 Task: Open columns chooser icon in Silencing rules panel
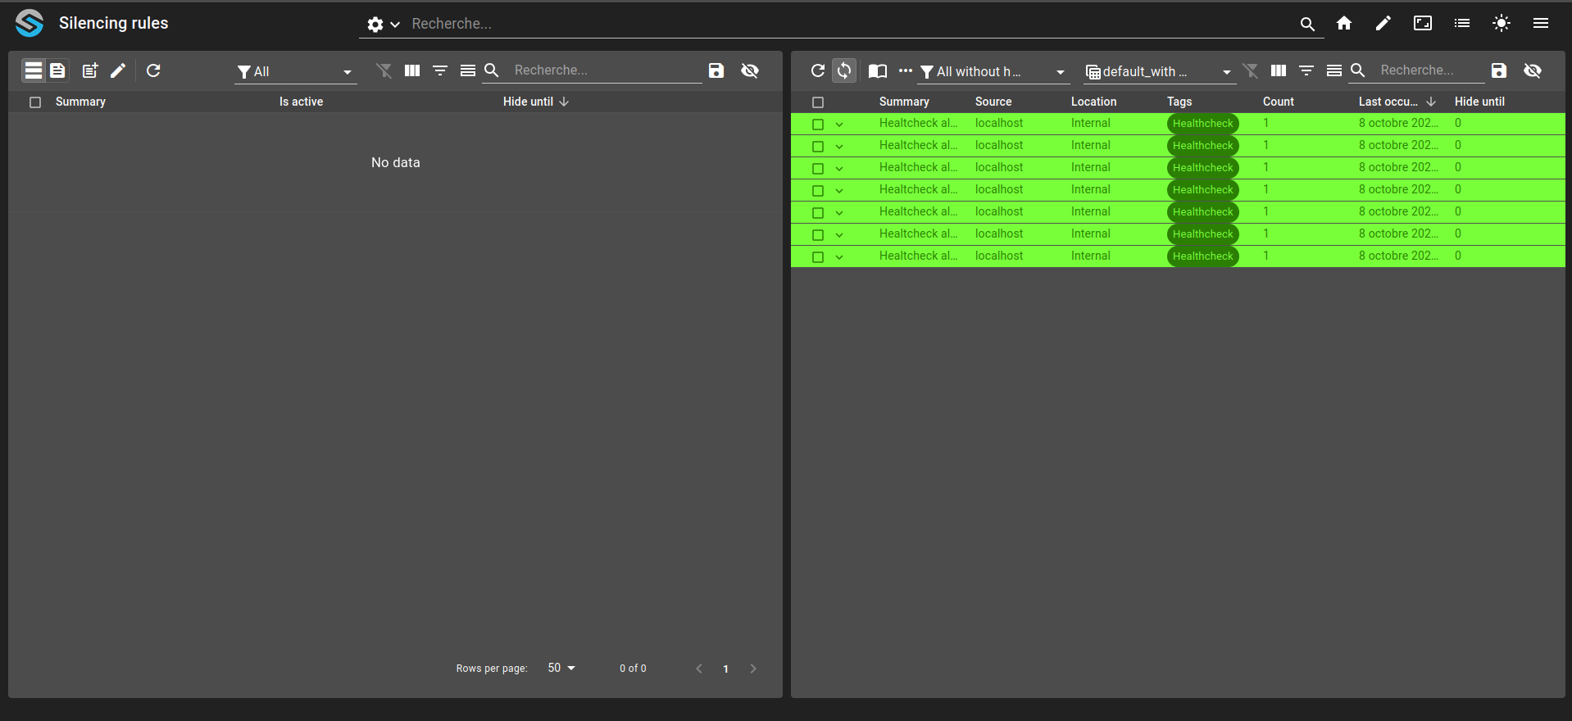(x=412, y=70)
